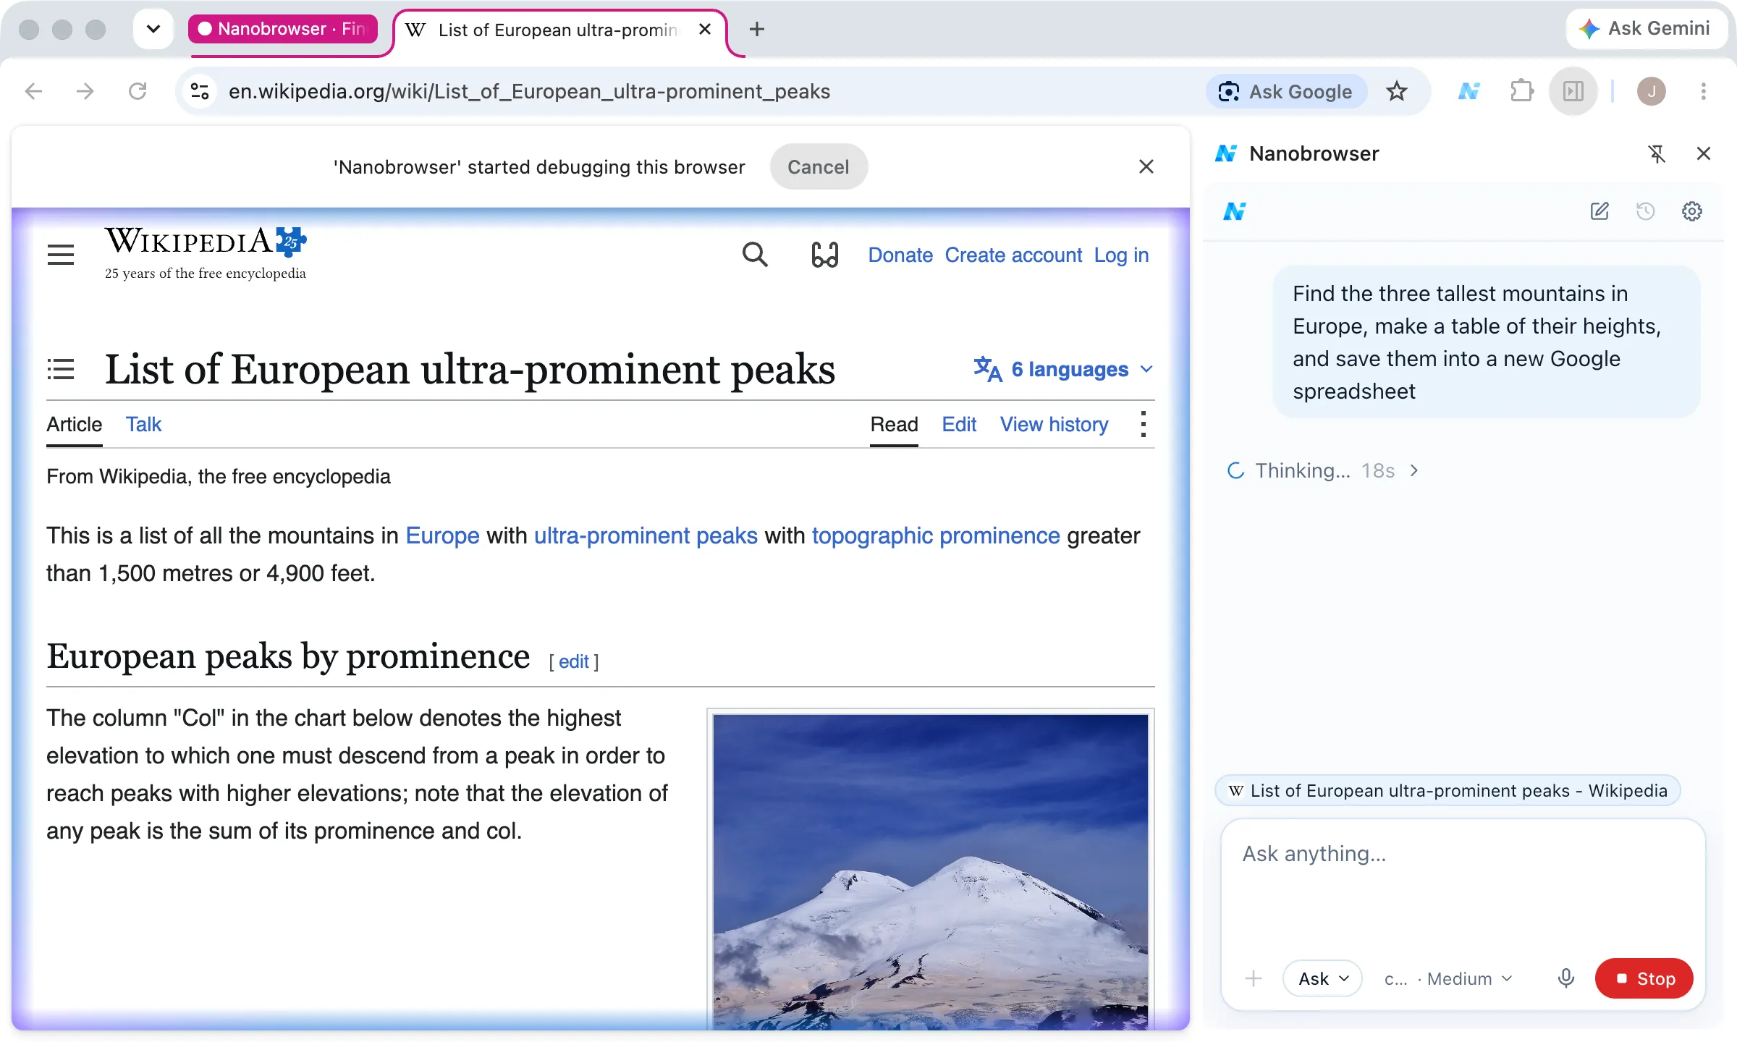Go back to previous page

pos(33,91)
